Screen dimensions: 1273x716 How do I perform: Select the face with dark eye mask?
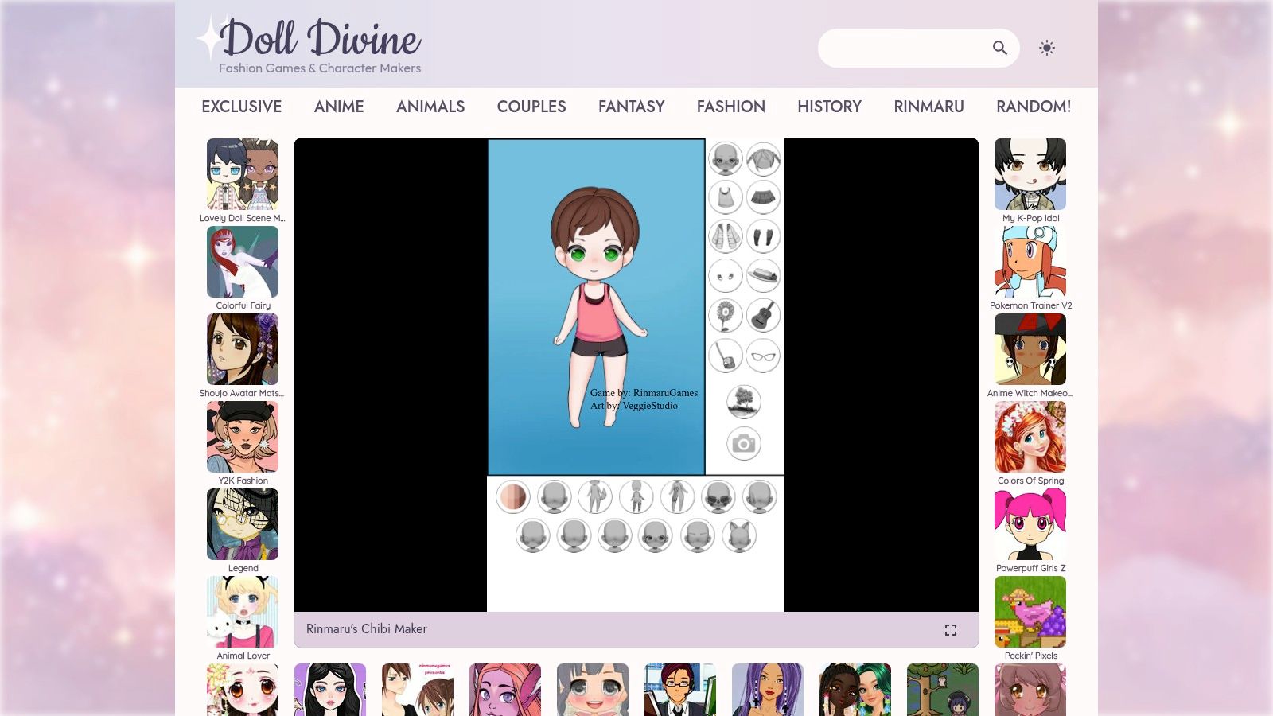[x=718, y=497]
